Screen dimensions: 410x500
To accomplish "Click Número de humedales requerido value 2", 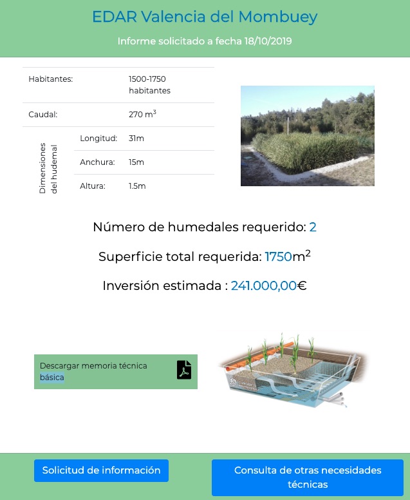I will (313, 227).
